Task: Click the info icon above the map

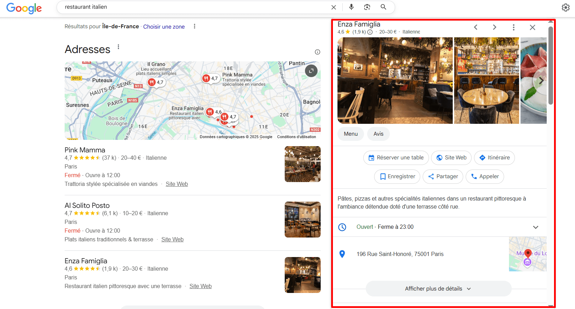Action: (318, 52)
